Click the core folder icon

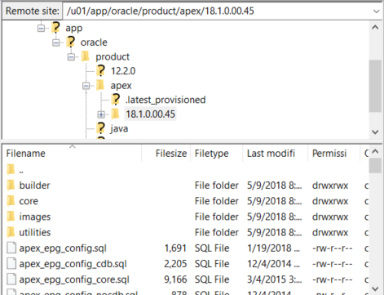click(x=11, y=201)
